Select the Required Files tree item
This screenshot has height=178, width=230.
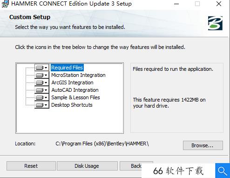67,68
